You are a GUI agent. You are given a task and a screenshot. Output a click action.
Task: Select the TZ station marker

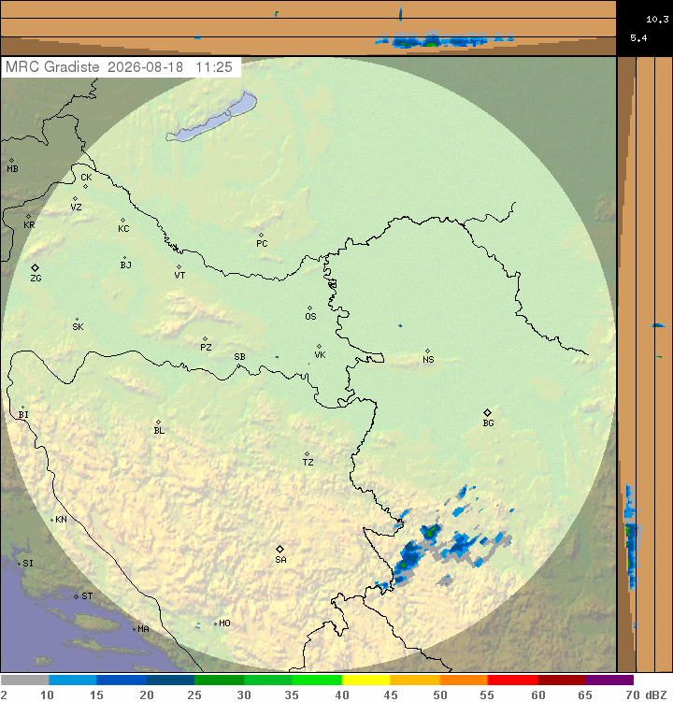pyautogui.click(x=307, y=453)
